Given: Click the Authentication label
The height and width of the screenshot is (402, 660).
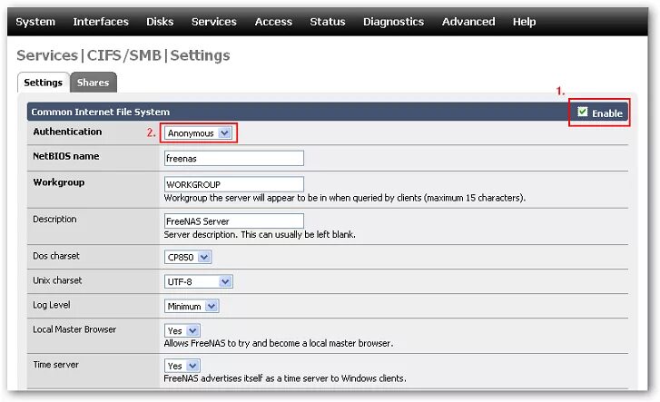Looking at the screenshot, I should 67,132.
